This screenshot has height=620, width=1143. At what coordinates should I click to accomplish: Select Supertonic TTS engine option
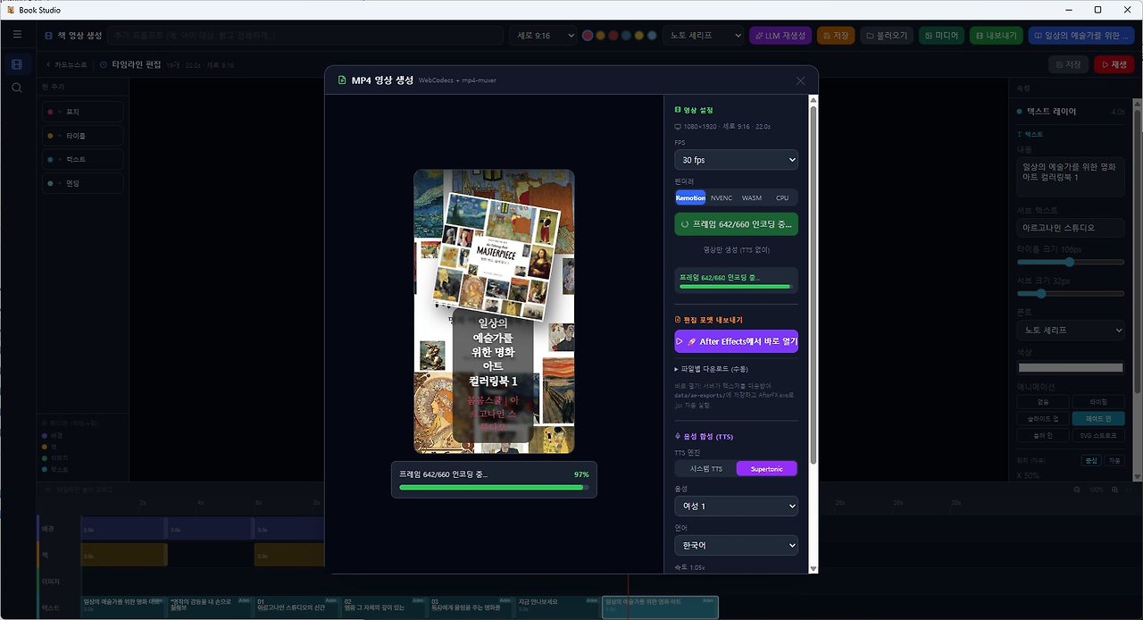click(x=766, y=468)
